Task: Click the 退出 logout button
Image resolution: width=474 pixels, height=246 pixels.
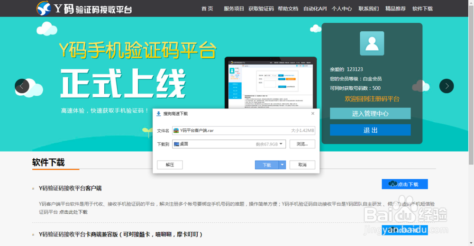Action: (x=370, y=130)
